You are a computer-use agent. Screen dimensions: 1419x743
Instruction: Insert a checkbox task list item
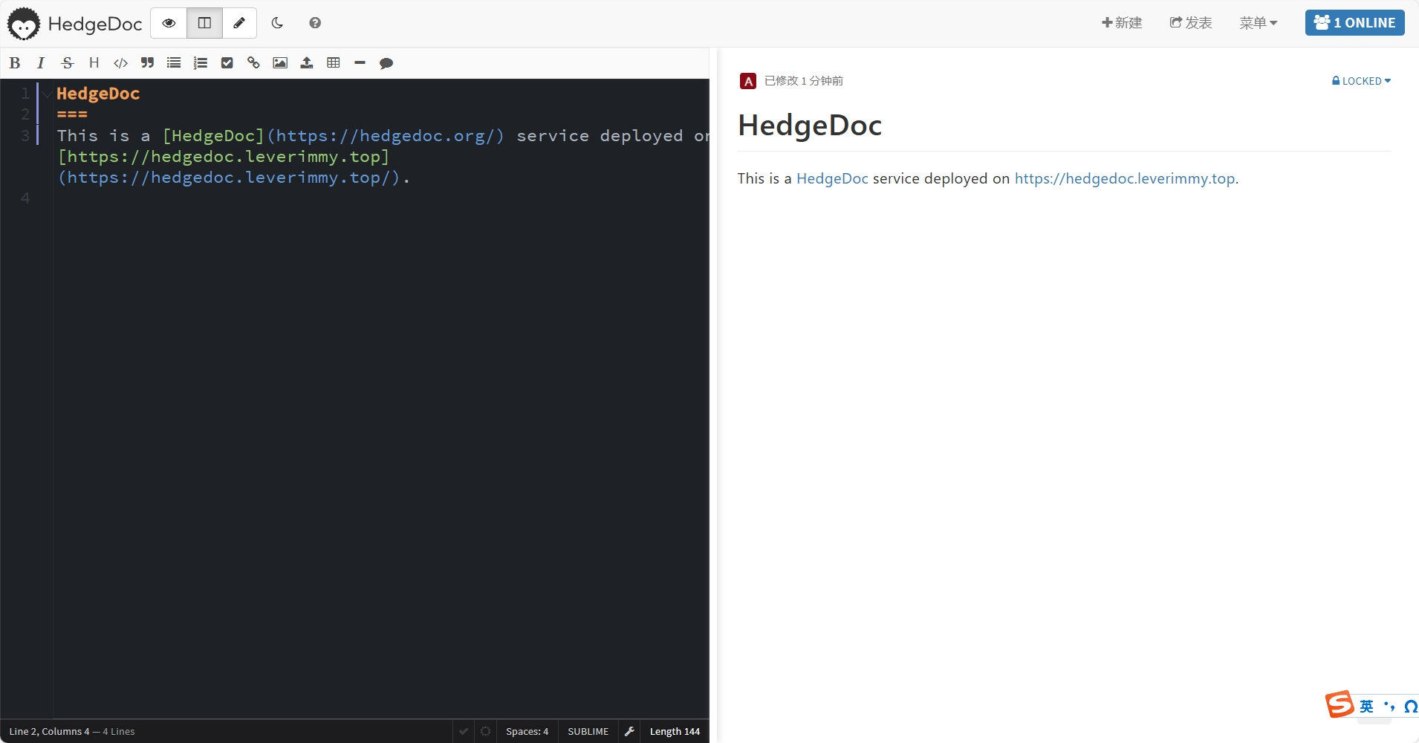pyautogui.click(x=227, y=63)
